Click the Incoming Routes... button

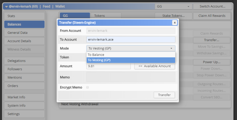tap(212, 91)
